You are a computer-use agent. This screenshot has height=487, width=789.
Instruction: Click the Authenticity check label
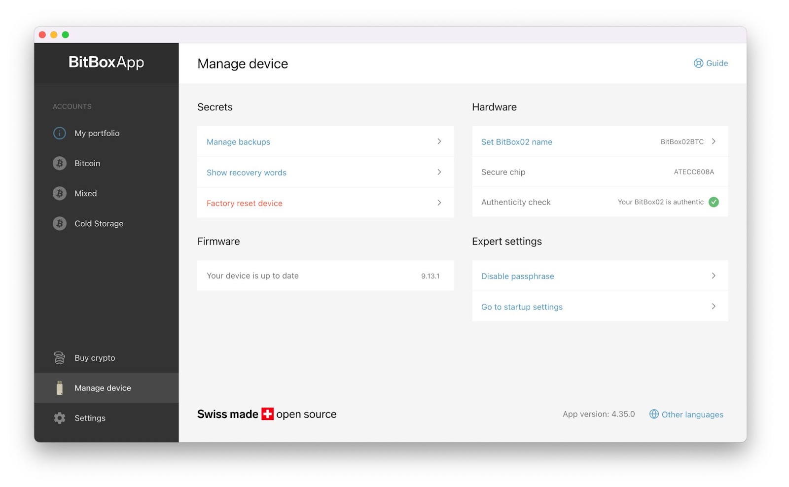pos(516,202)
